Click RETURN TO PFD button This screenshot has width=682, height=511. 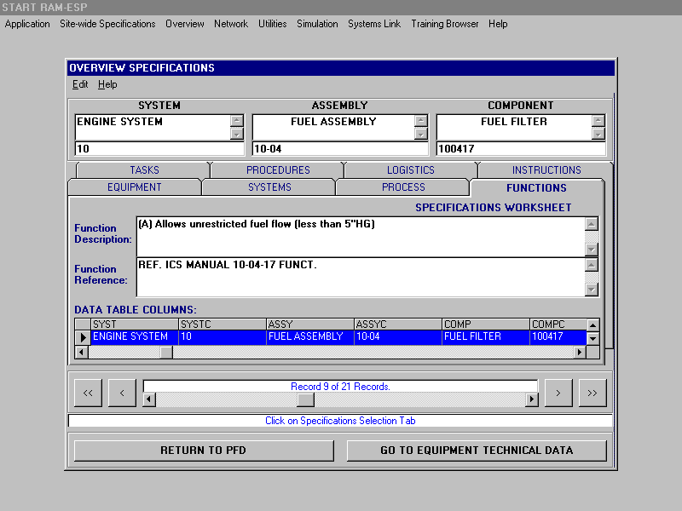pos(204,451)
